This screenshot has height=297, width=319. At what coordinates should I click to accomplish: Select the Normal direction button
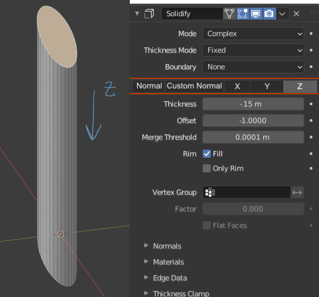click(148, 86)
